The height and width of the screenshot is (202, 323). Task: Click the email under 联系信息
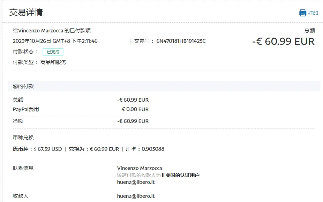click(x=136, y=182)
